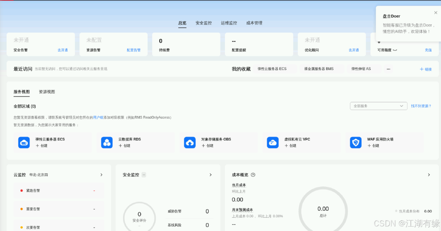Image resolution: width=441 pixels, height=231 pixels.
Task: Open the 虚拟私有云 VPC service icon
Action: [x=273, y=142]
